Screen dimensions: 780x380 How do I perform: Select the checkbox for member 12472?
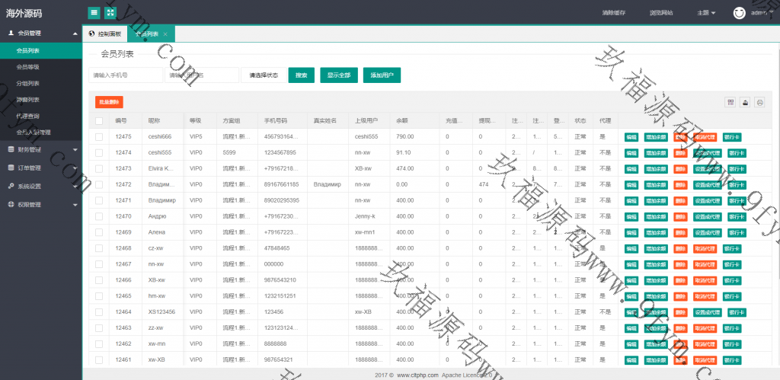tap(99, 185)
